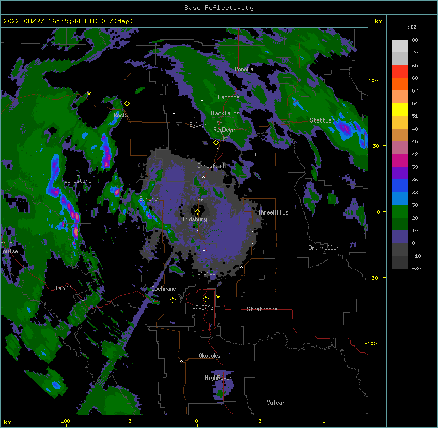This screenshot has height=428, width=438.
Task: Click the Drumheller city label
Action: pos(324,248)
